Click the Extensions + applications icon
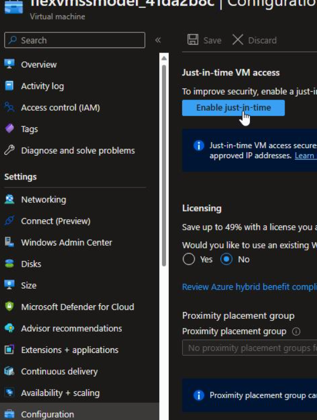 click(x=10, y=350)
